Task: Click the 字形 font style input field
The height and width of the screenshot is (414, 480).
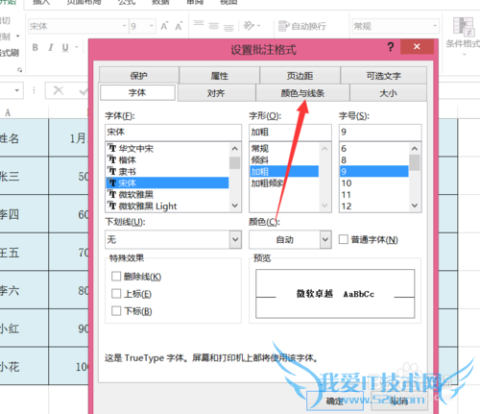Action: [290, 132]
